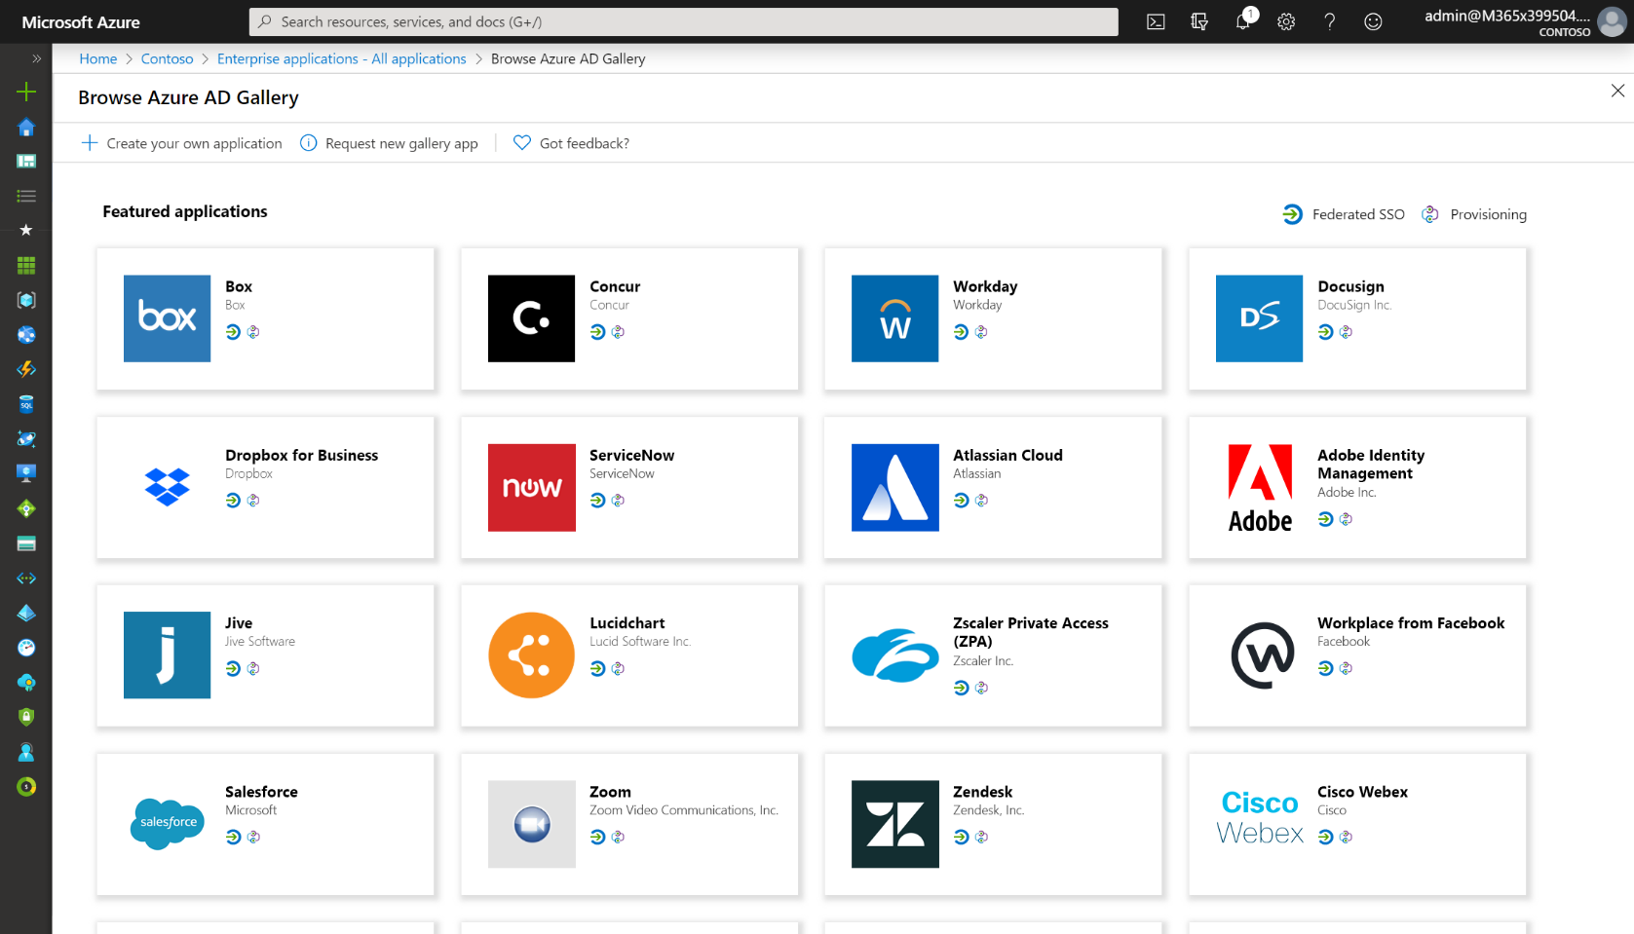
Task: Click the green Create a resource plus icon
Action: pyautogui.click(x=26, y=91)
